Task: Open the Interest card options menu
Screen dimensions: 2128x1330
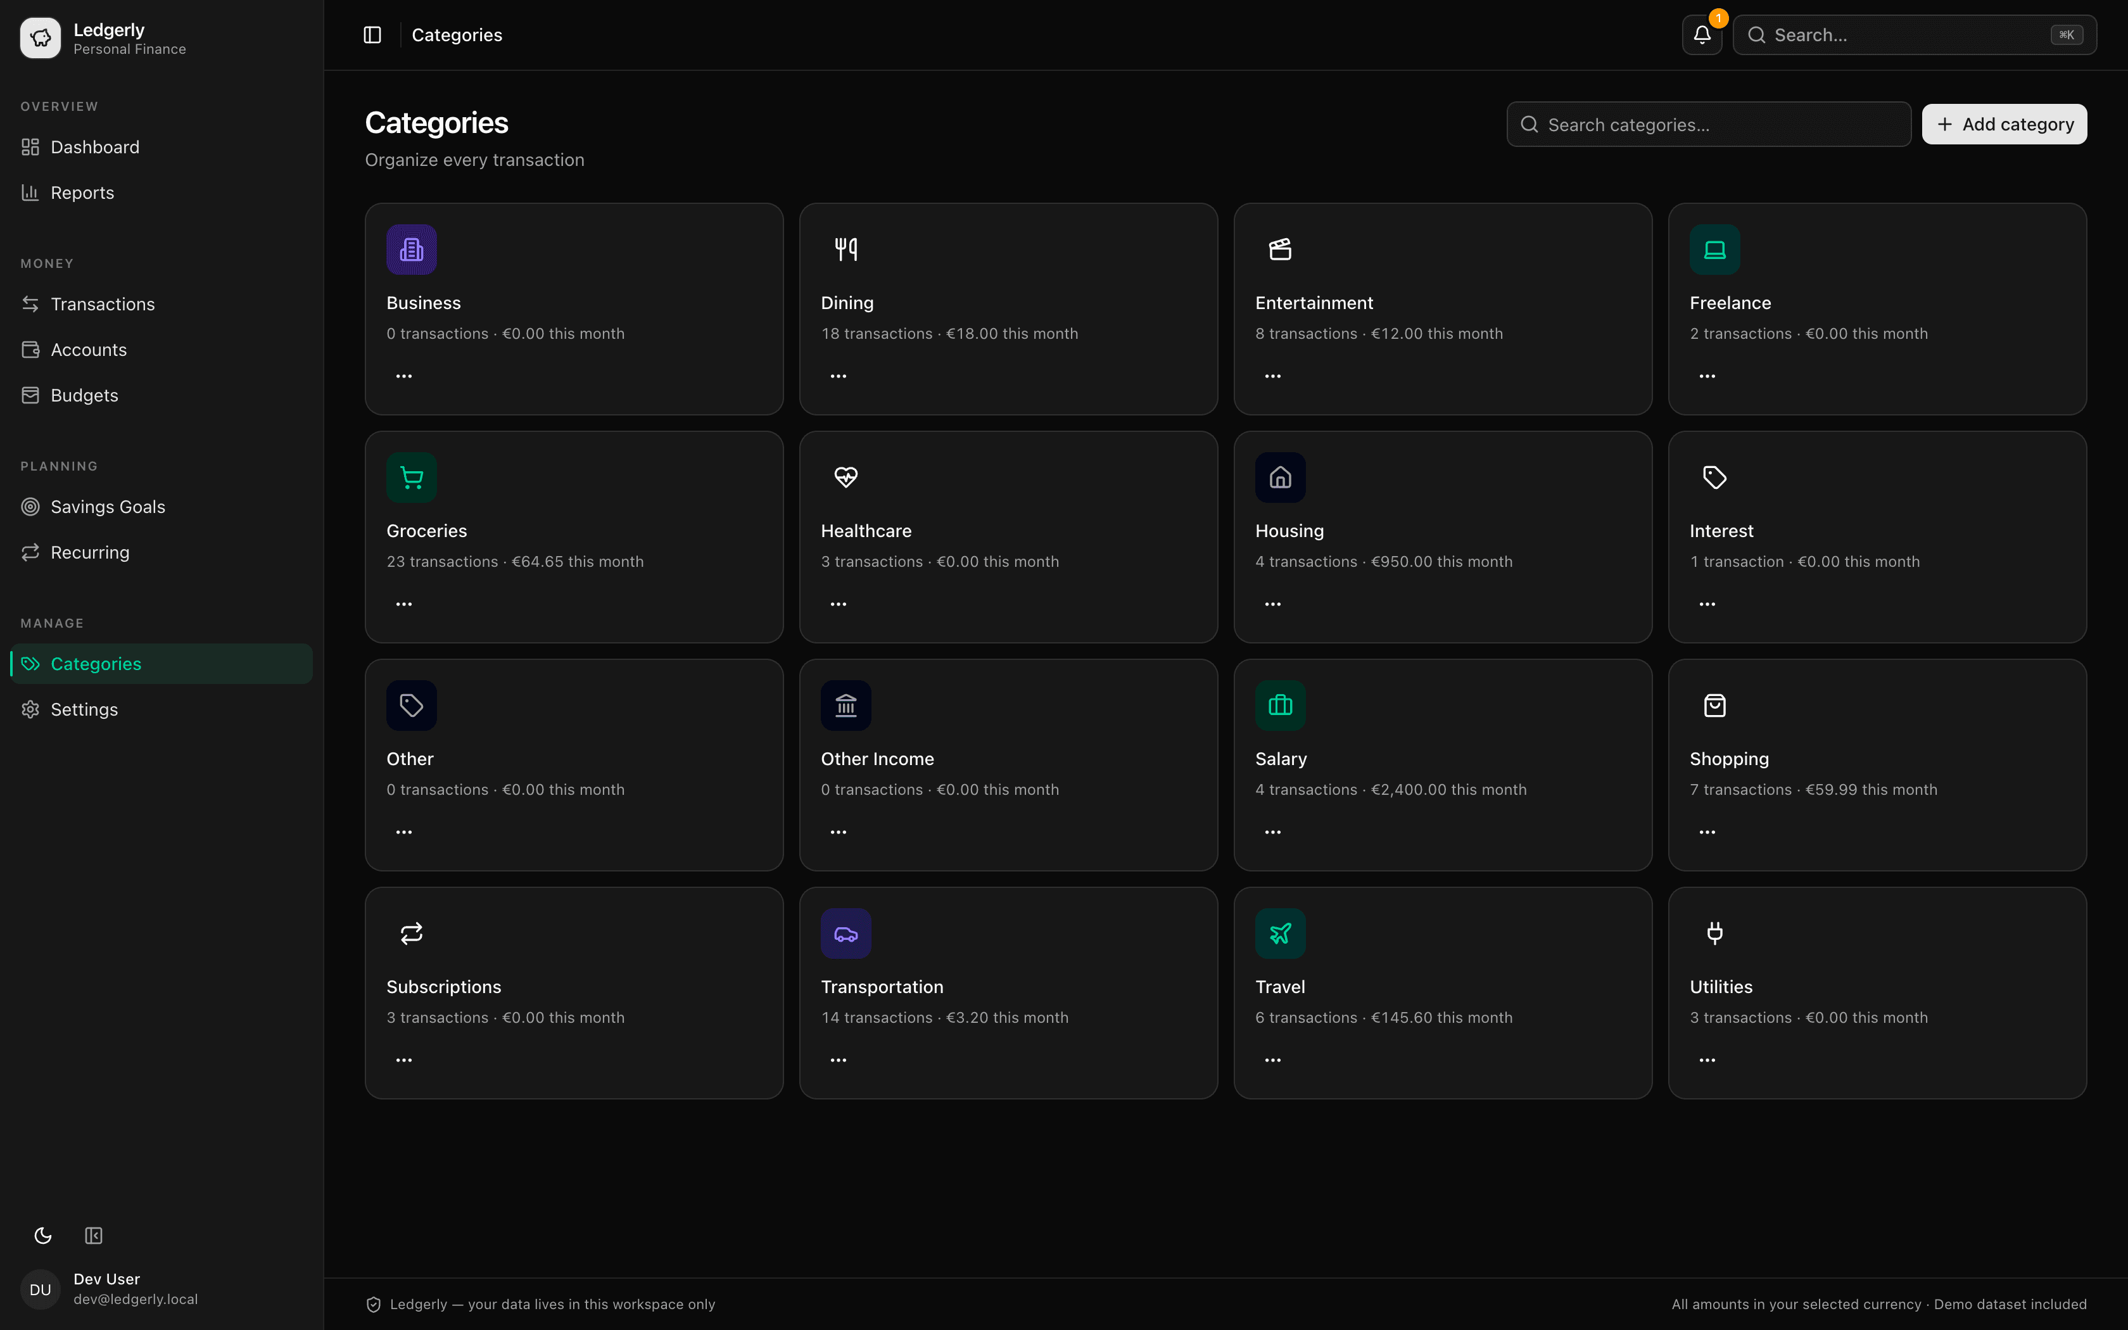Action: click(x=1707, y=604)
